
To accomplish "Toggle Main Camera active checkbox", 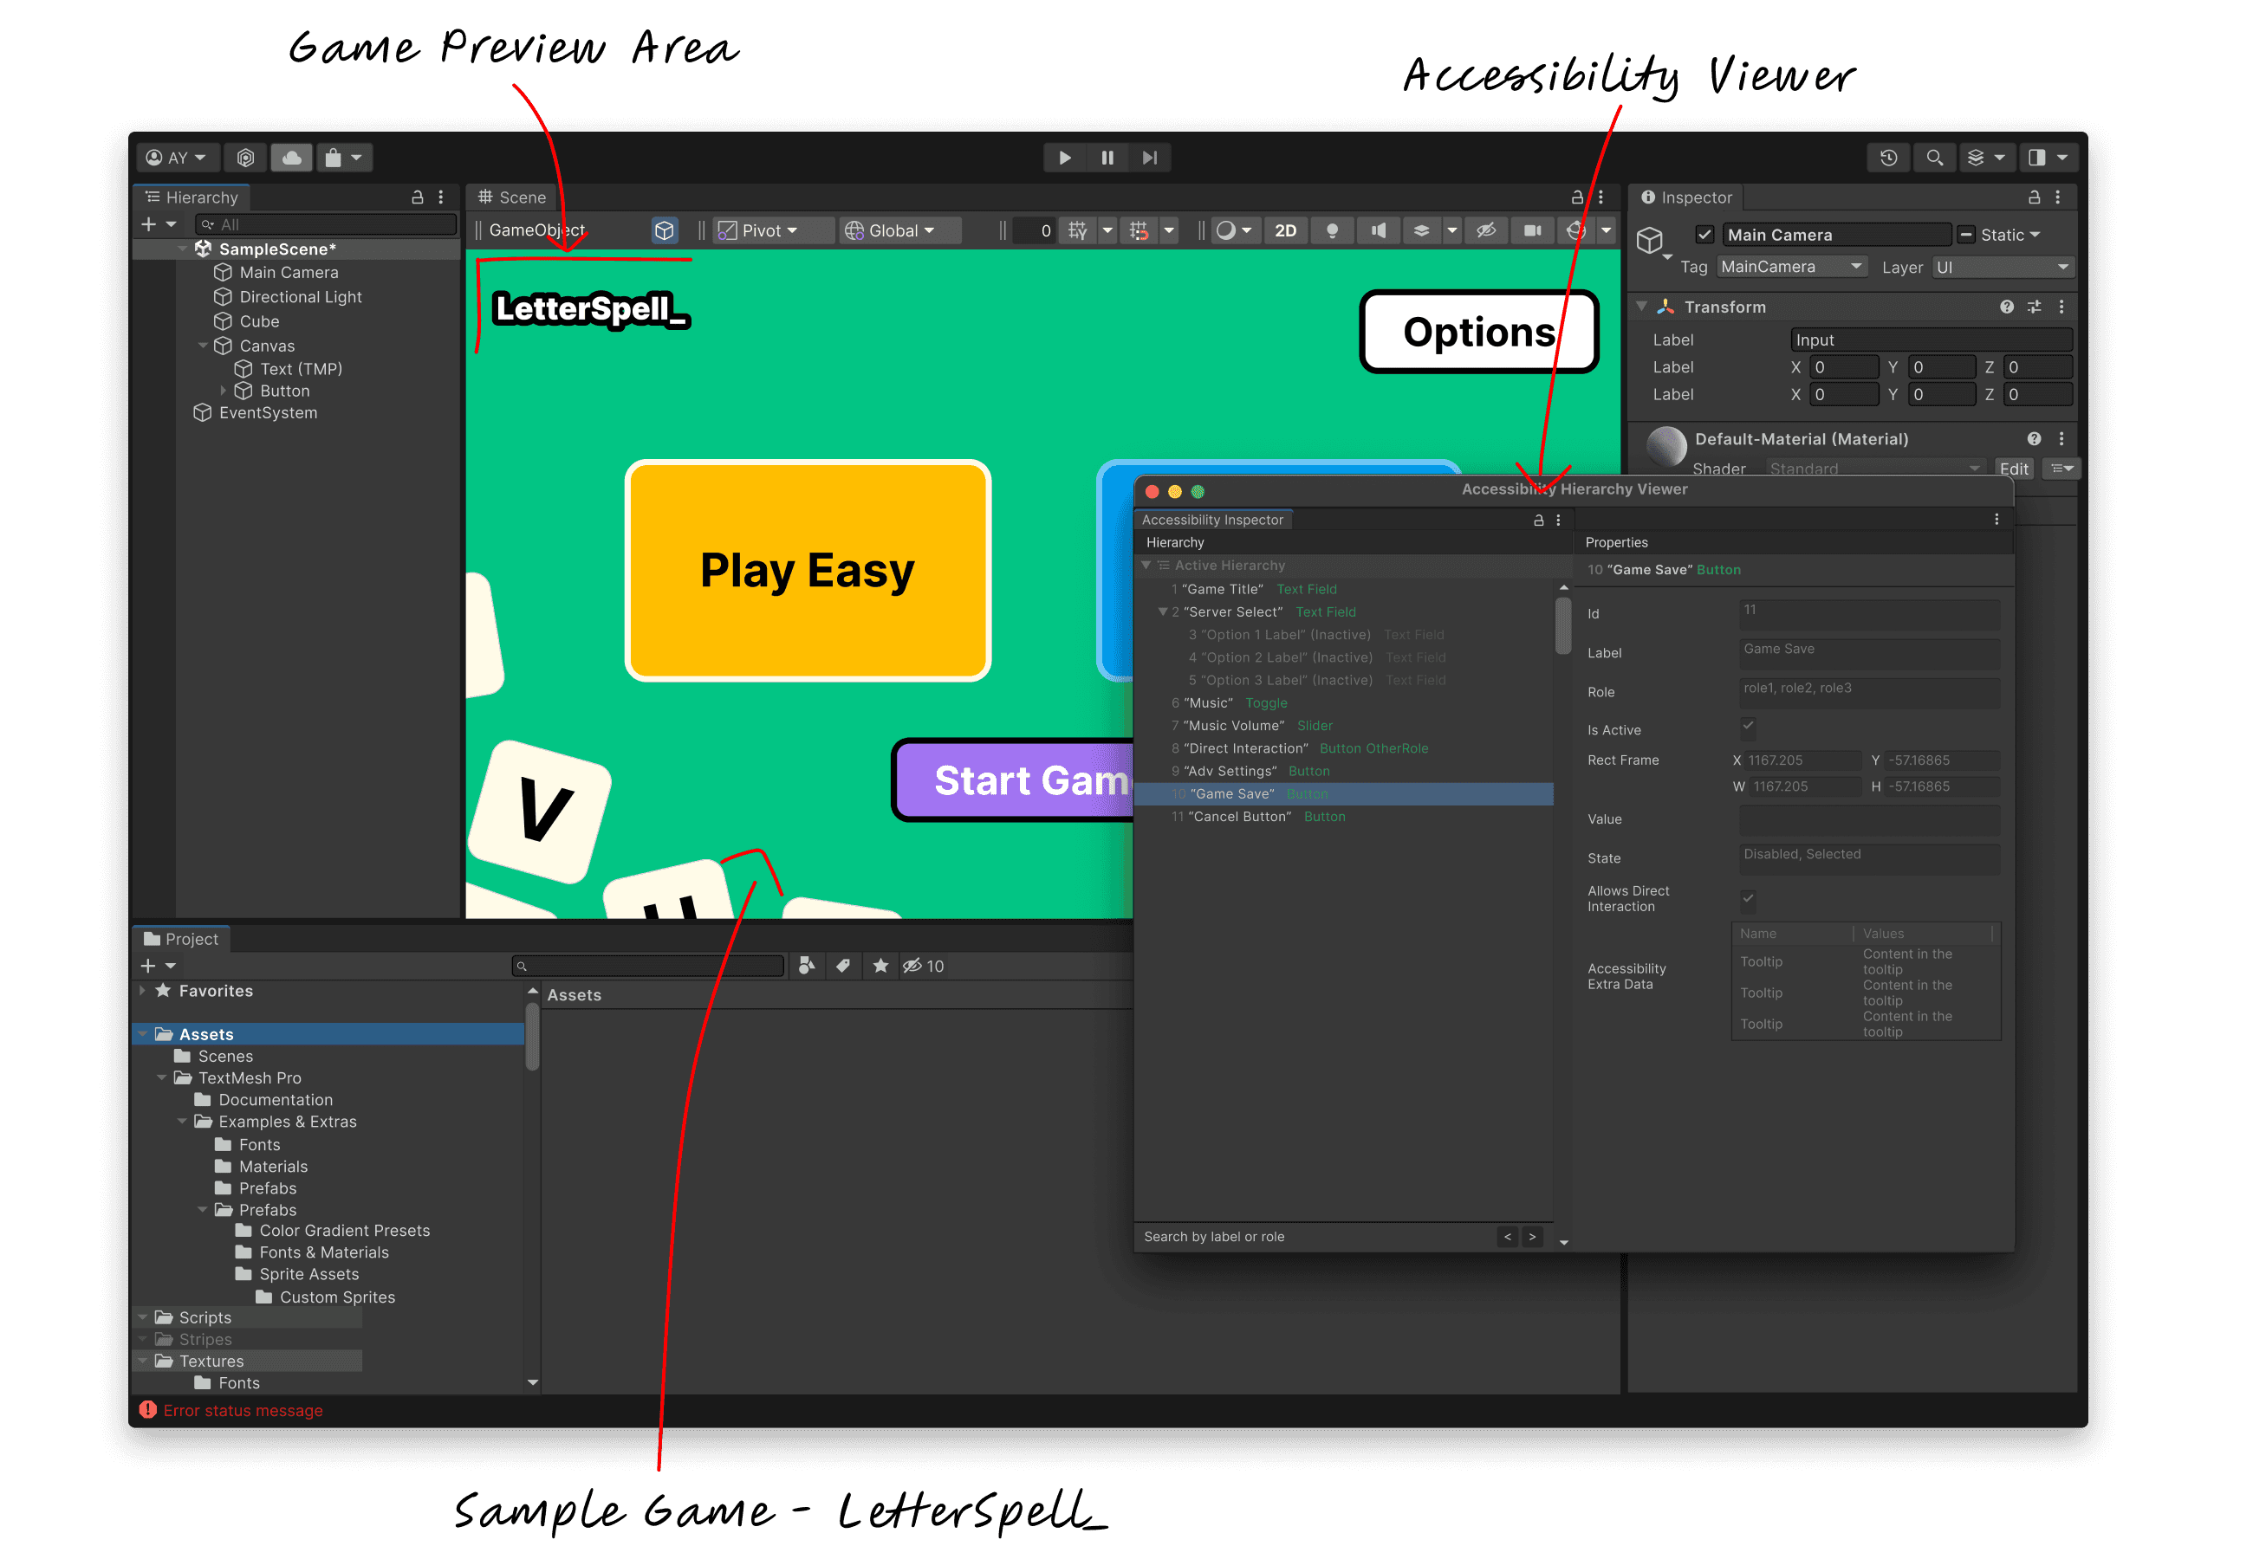I will coord(1704,235).
